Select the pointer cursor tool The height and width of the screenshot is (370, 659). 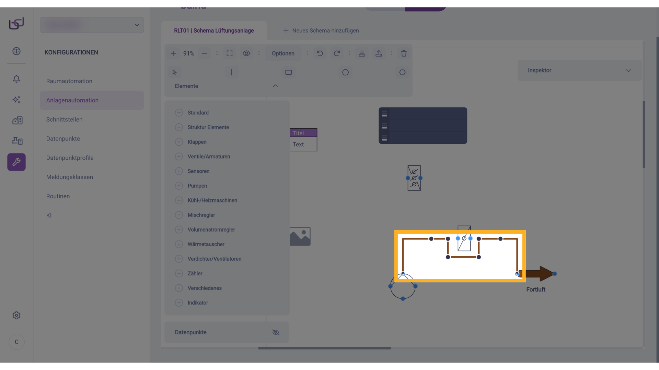pos(174,72)
